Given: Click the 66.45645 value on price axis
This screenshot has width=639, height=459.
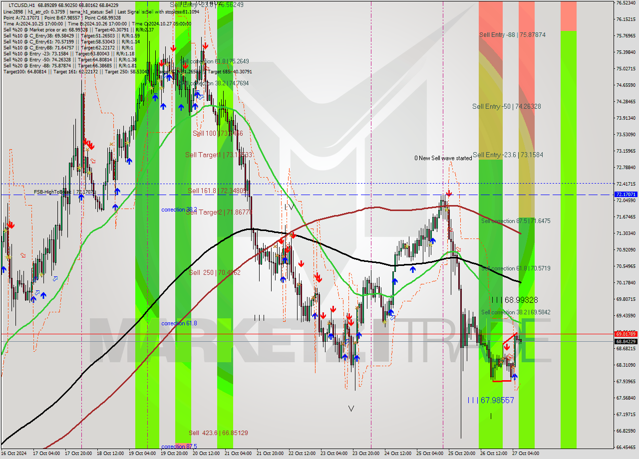Looking at the screenshot, I should (x=626, y=447).
